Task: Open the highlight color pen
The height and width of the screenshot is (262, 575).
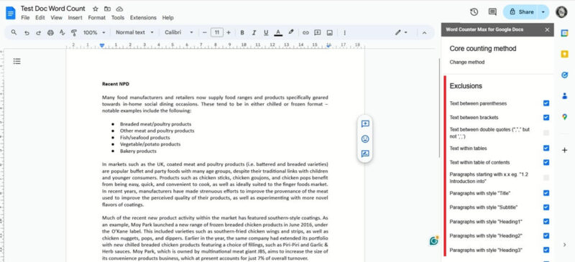Action: tap(291, 32)
